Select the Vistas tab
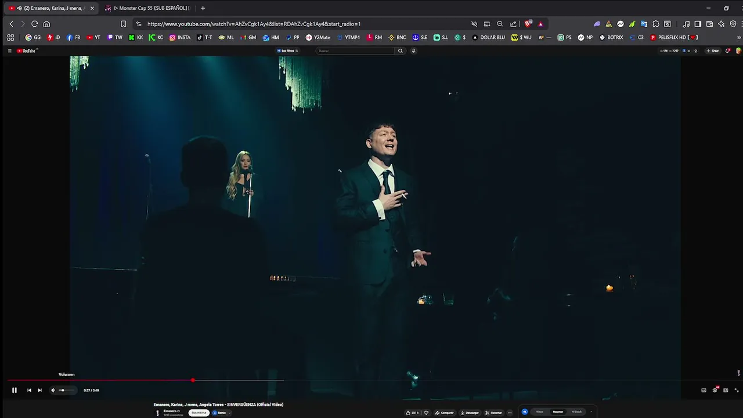Screen dimensions: 743x418 [539, 412]
